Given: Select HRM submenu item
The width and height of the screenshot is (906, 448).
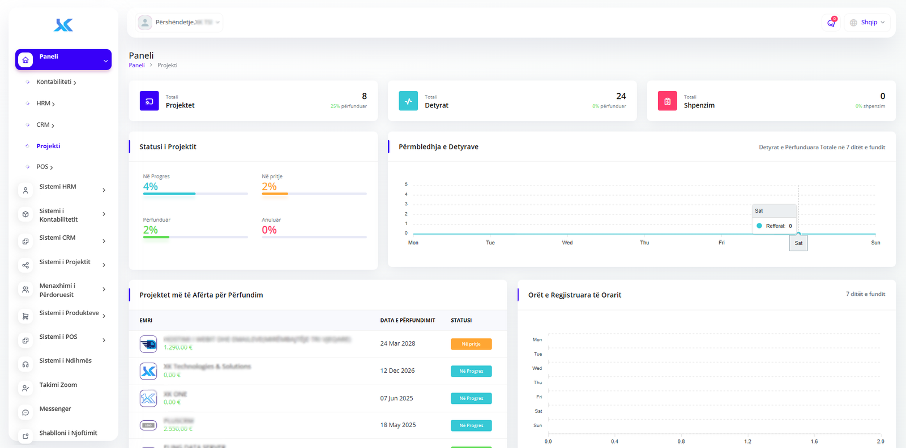Looking at the screenshot, I should (x=45, y=104).
